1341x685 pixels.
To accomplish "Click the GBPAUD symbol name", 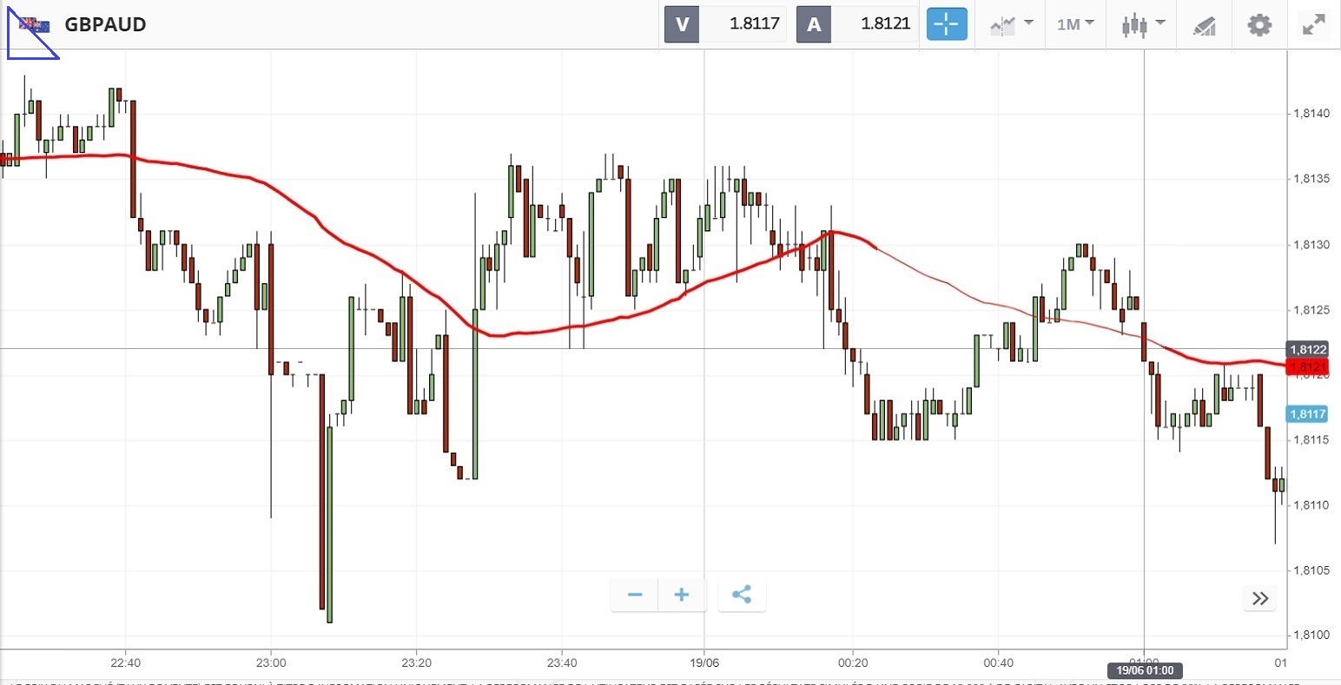I will coord(105,24).
